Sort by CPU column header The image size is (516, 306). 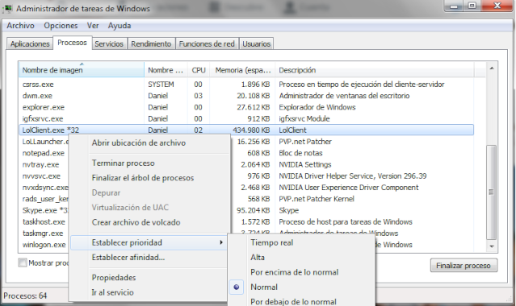point(199,70)
